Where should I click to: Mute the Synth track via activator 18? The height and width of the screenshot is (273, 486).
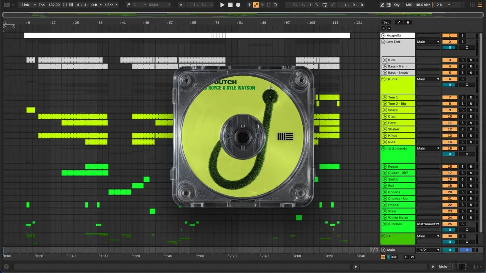[x=450, y=179]
